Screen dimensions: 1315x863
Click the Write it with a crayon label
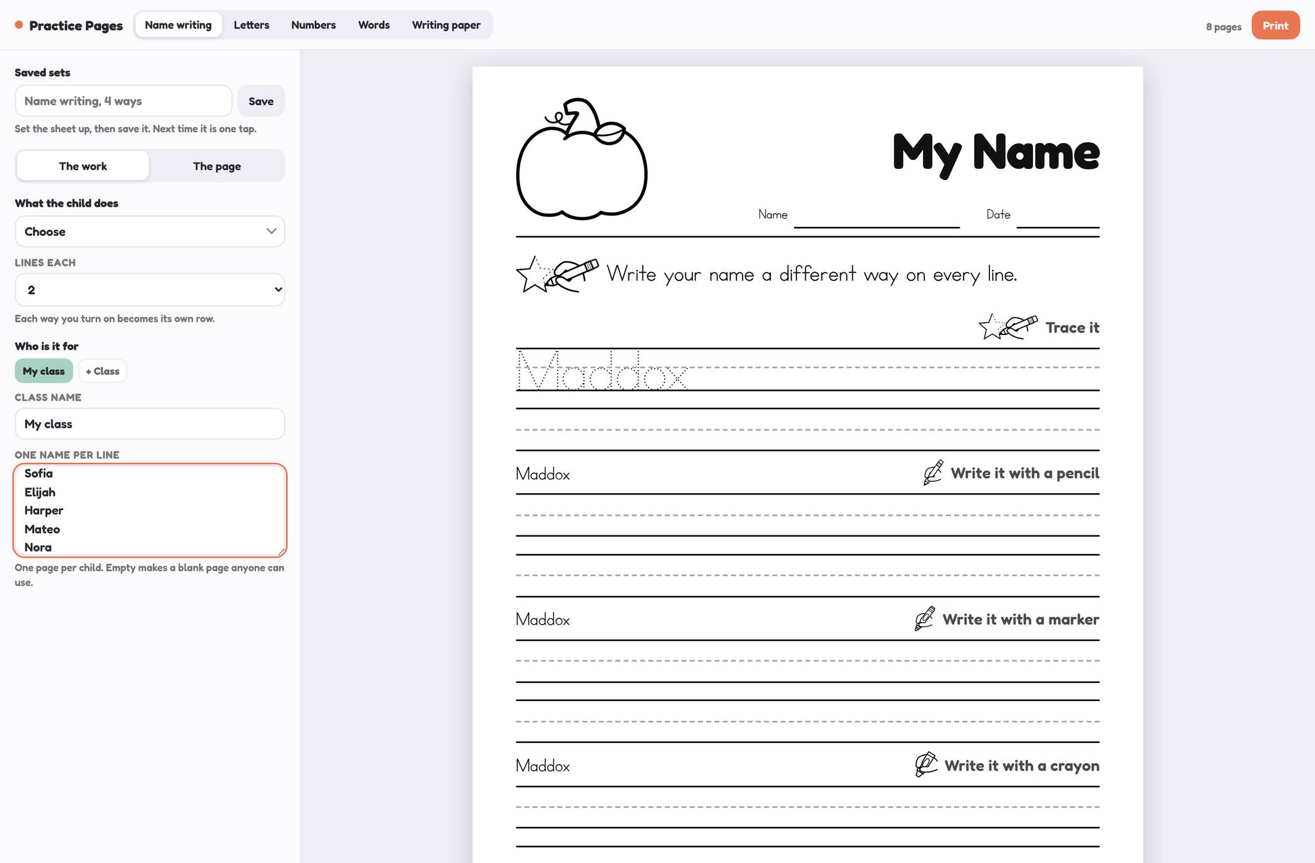point(1022,766)
